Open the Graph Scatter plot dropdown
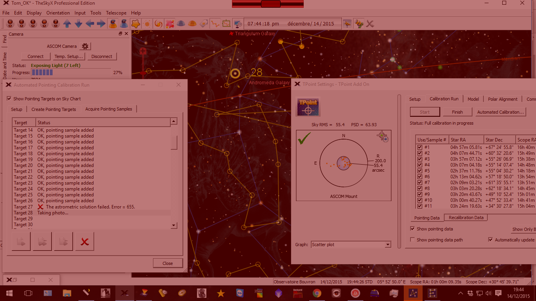 point(351,245)
